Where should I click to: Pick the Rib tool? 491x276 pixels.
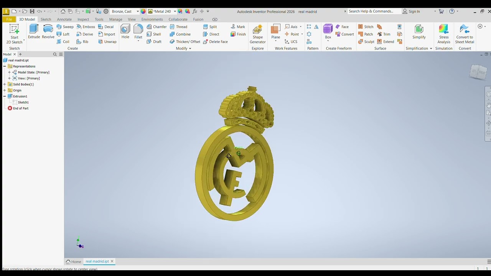pyautogui.click(x=82, y=41)
